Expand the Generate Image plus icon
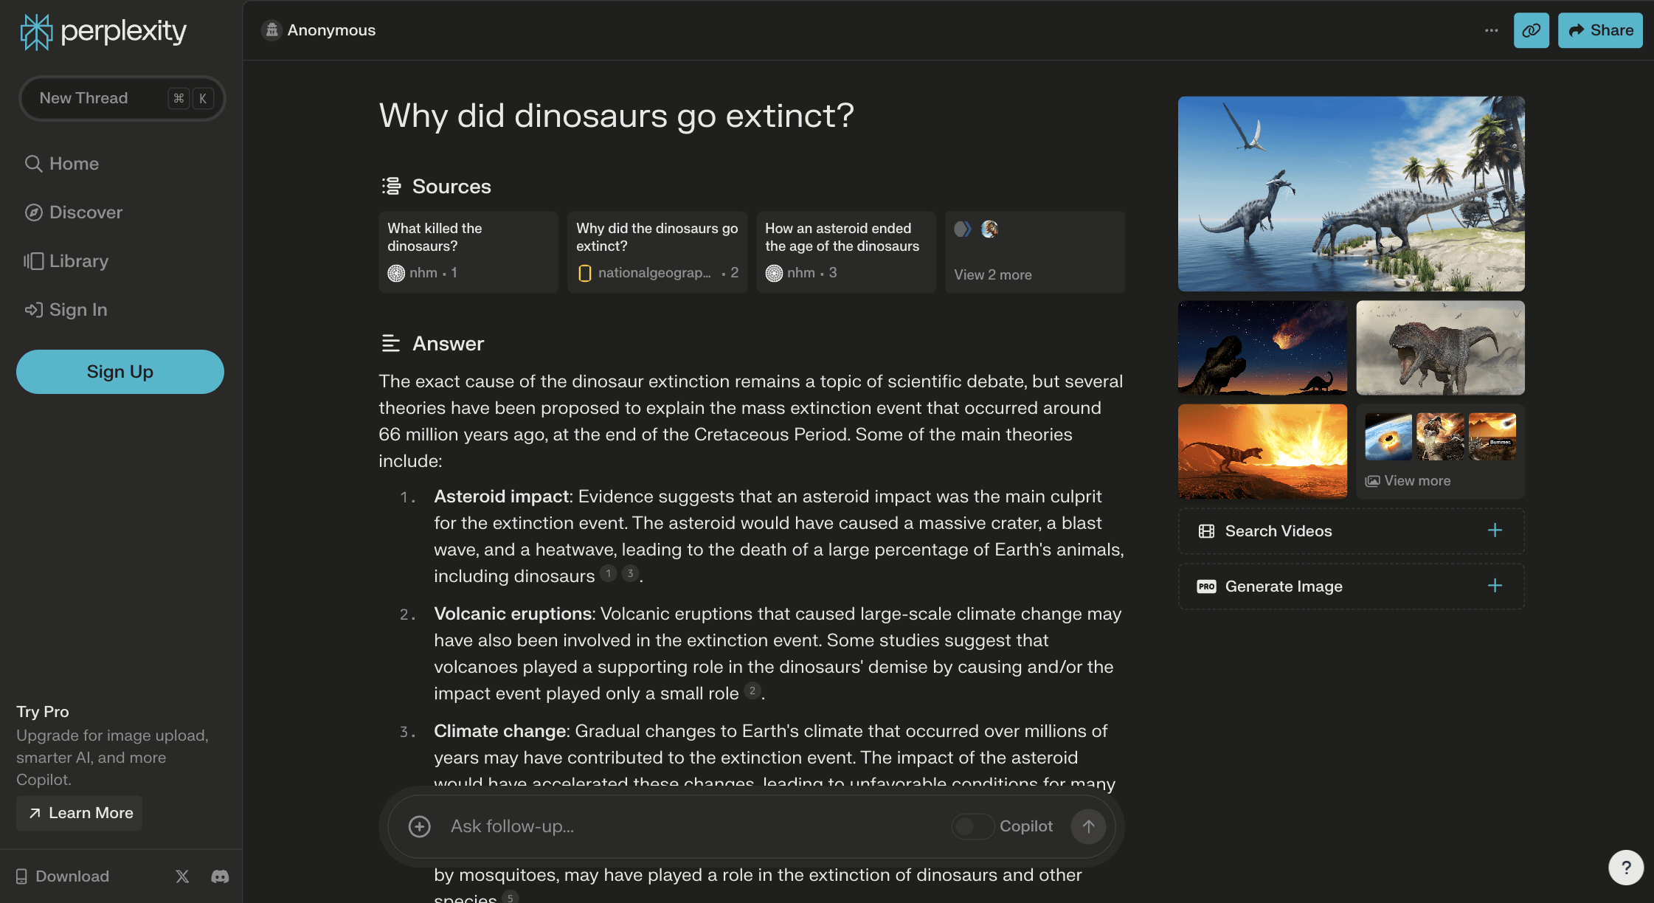1654x903 pixels. (x=1495, y=586)
